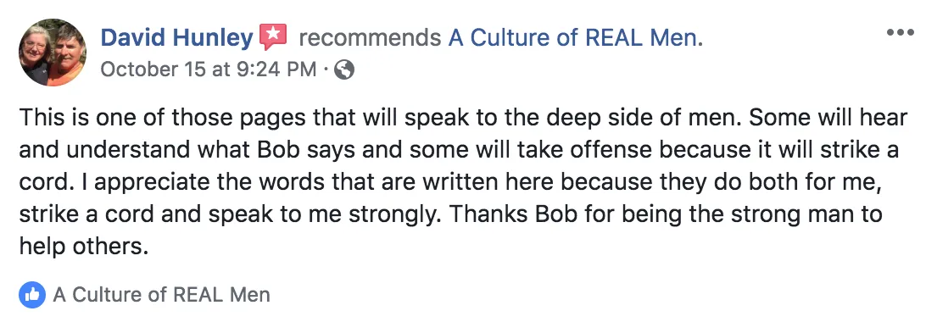926x322 pixels.
Task: Click the October 15 at 9:24 PM timestamp
Action: click(209, 69)
